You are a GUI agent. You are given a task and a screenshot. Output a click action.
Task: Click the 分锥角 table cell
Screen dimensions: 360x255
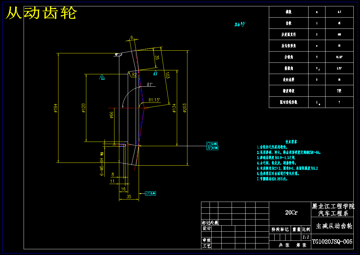(289, 57)
